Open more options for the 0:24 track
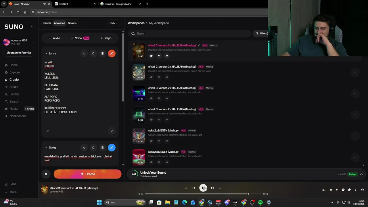Image resolution: width=368 pixels, height=207 pixels. coord(355,72)
